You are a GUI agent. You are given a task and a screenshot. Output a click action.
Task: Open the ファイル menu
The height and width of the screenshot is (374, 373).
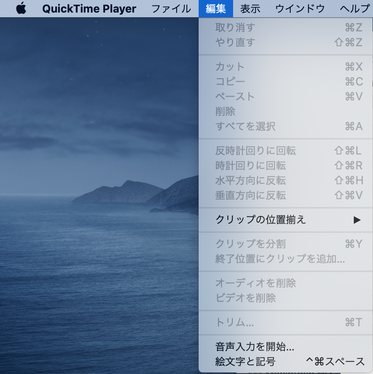click(171, 9)
